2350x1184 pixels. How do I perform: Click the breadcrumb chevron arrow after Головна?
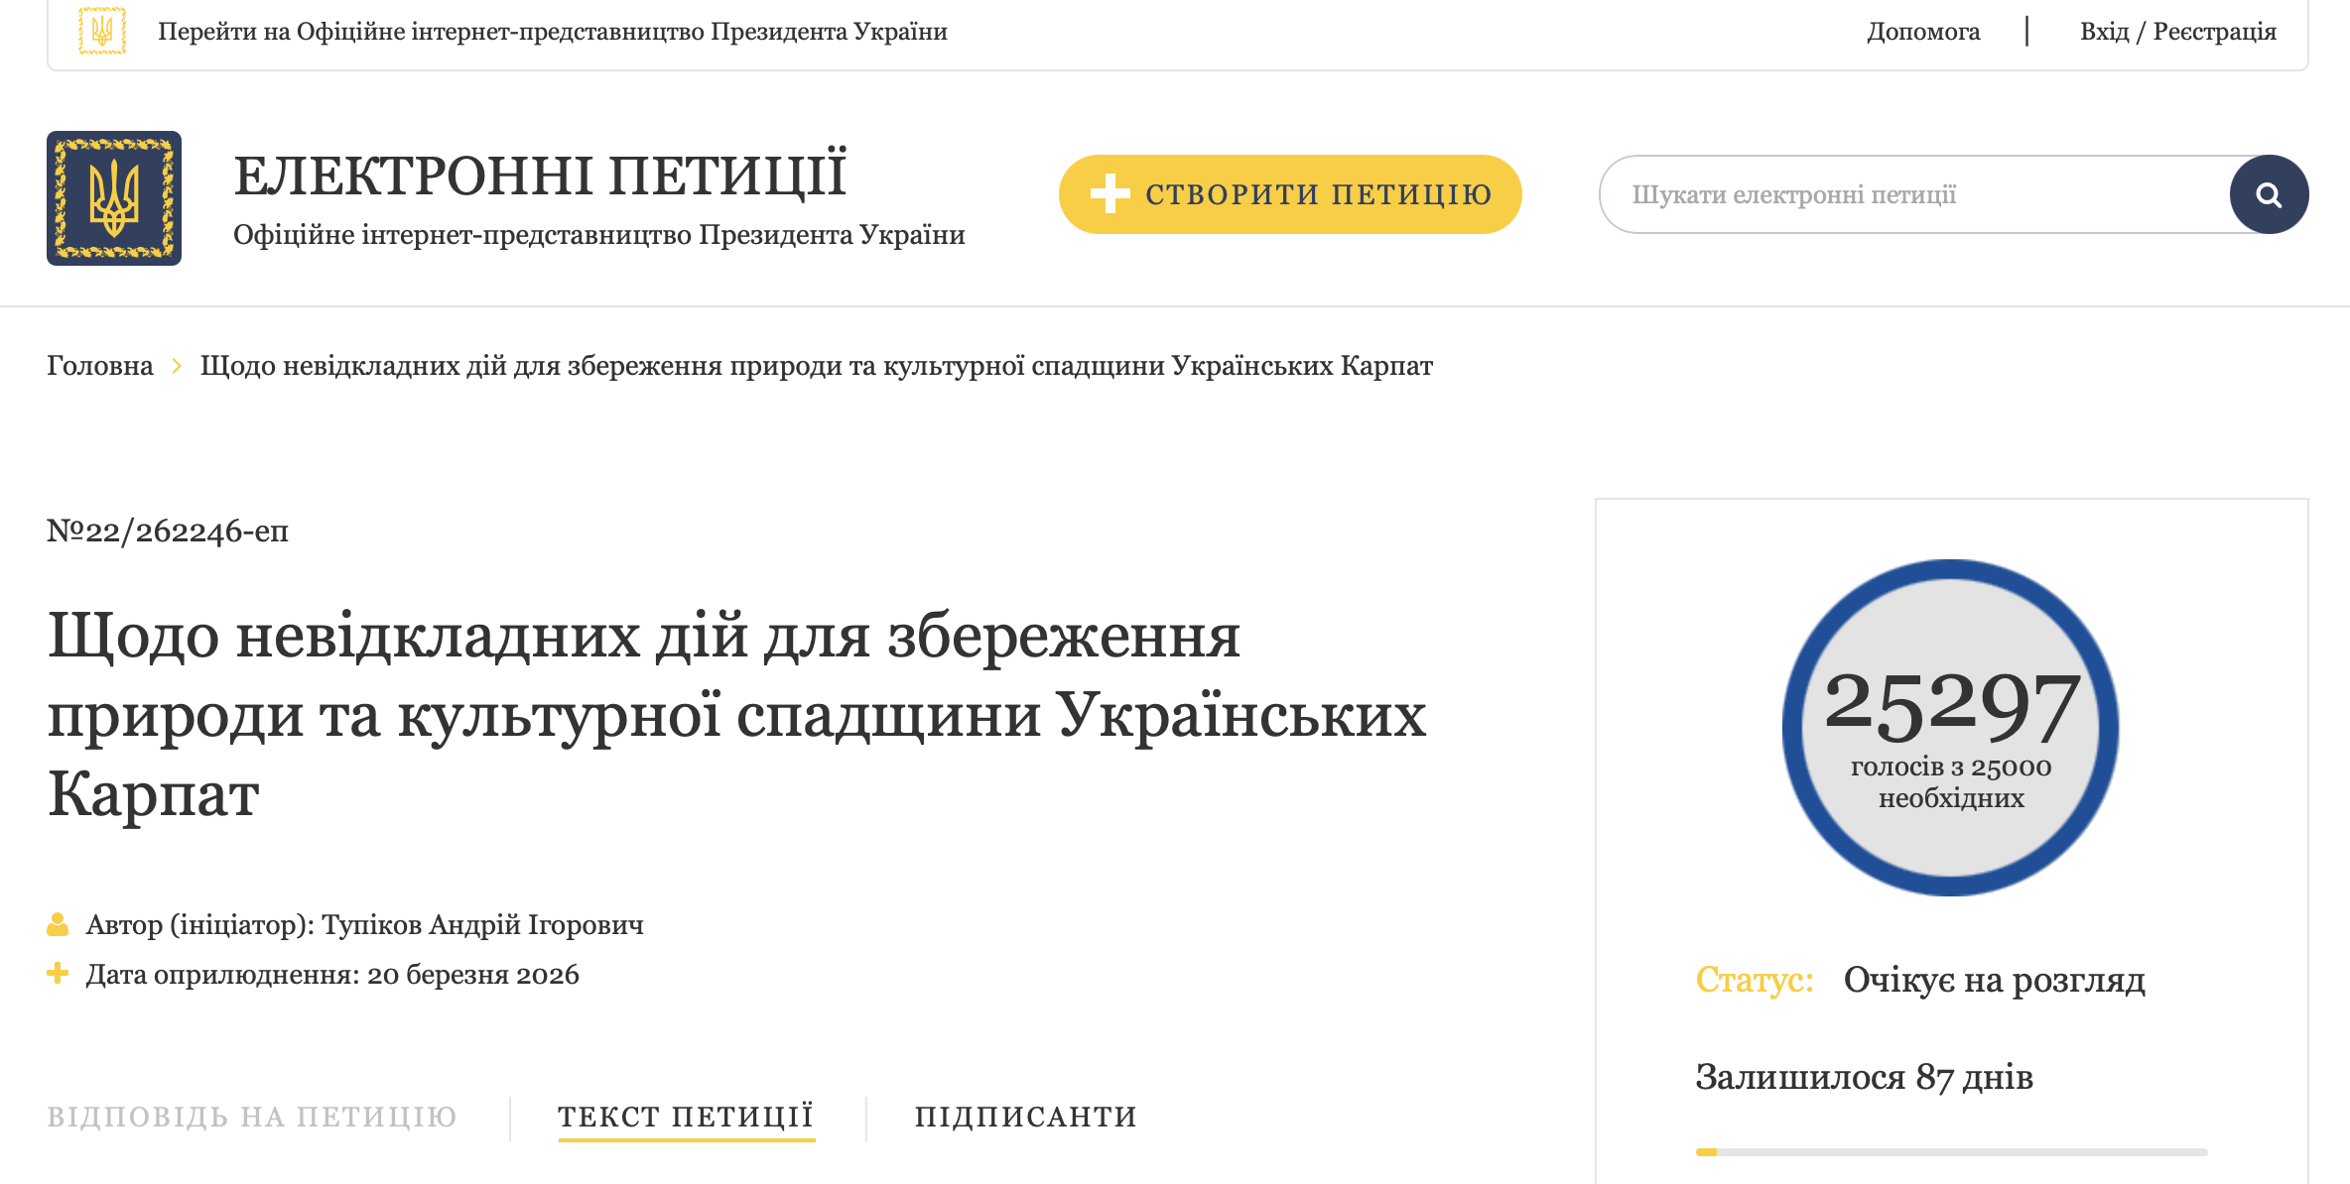tap(177, 366)
